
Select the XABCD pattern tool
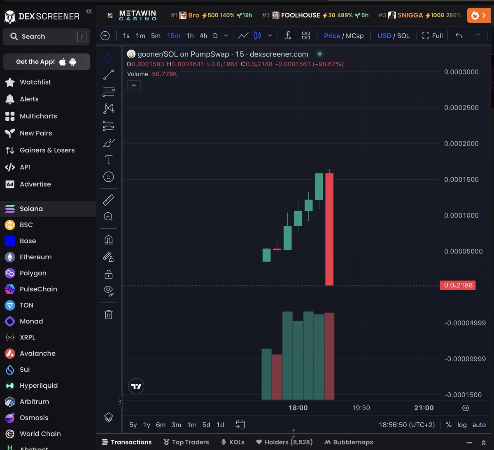point(109,108)
